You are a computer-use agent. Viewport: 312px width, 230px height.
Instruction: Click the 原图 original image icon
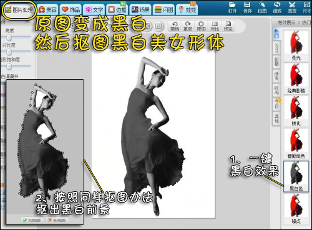(x=201, y=26)
